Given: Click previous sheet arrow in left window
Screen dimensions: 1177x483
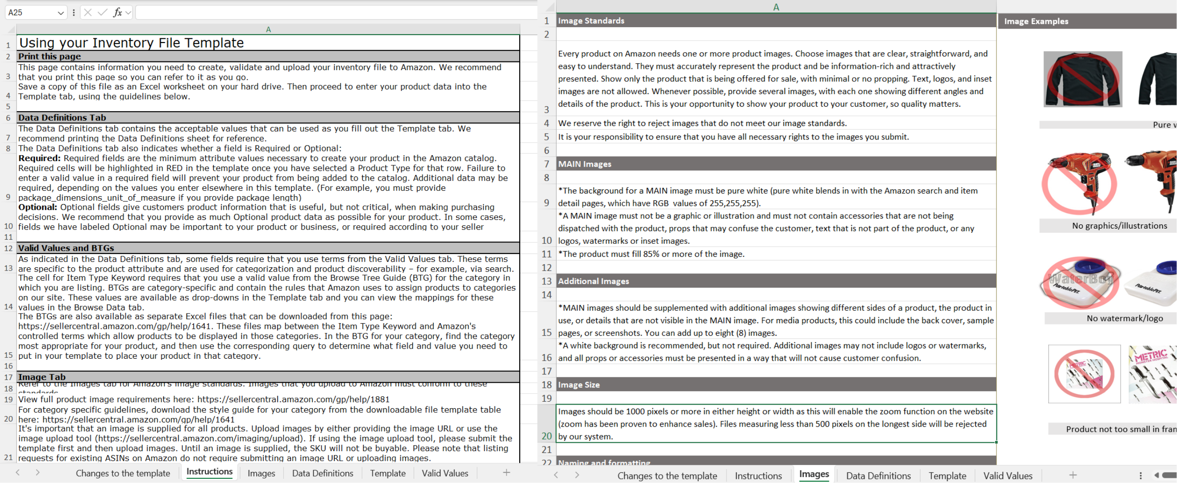Looking at the screenshot, I should click(18, 472).
